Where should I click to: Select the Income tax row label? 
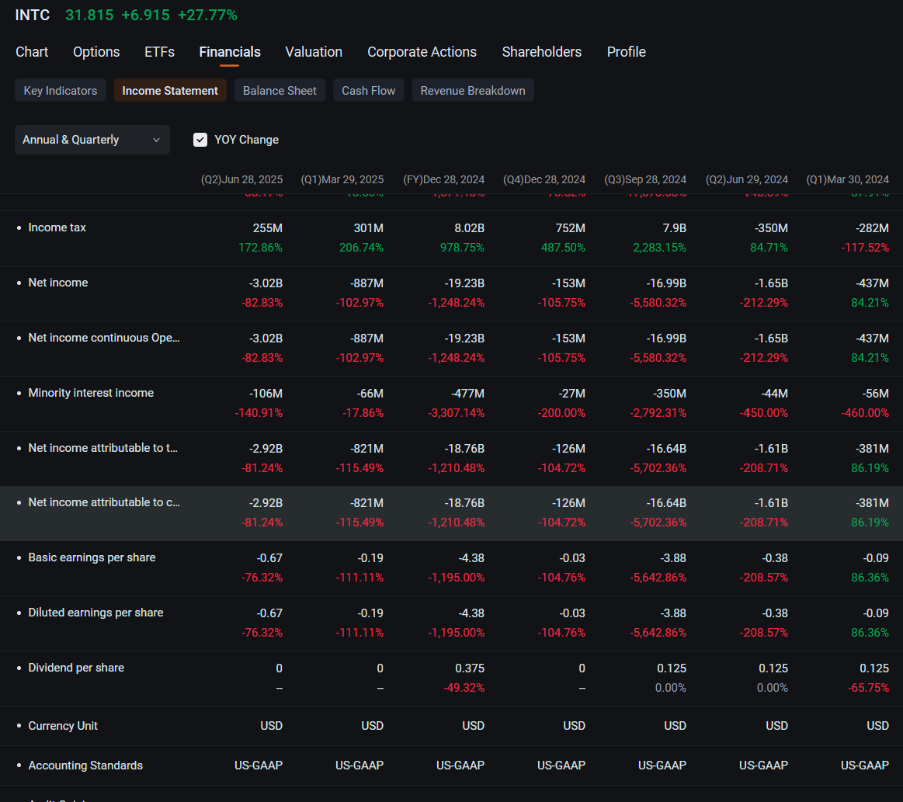click(57, 227)
